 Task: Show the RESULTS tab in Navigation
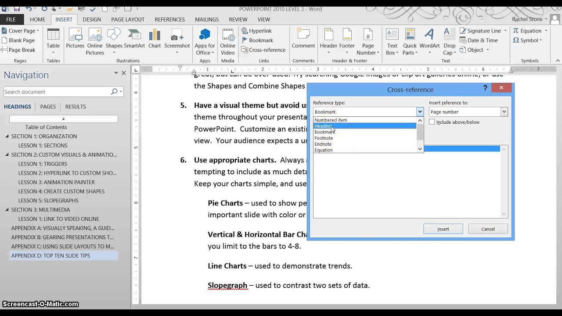point(76,107)
